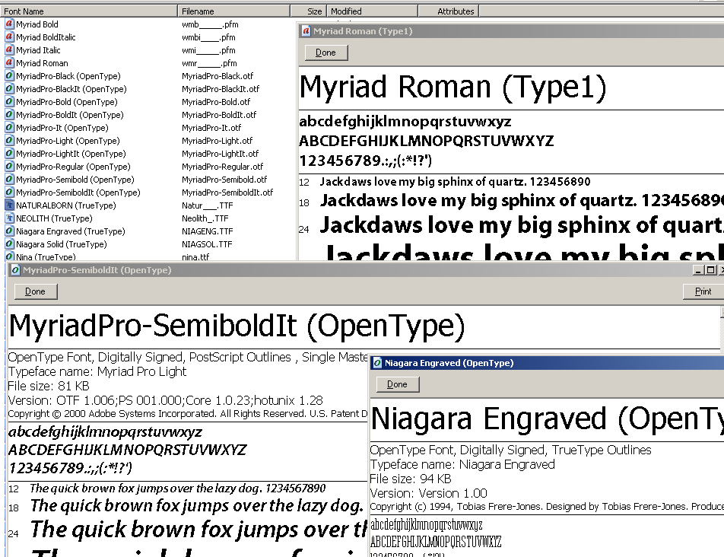Select MyriadPro-Light (OpenType) row
724x557 pixels.
click(68, 141)
